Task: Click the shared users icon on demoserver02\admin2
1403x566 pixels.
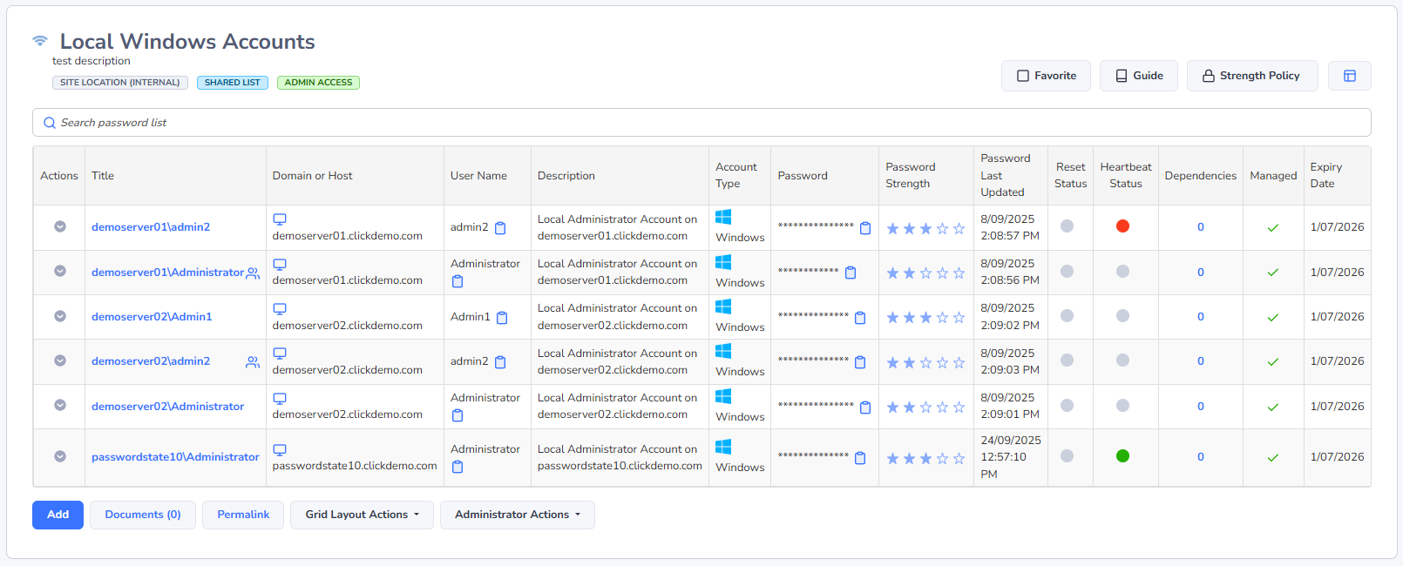Action: pos(253,362)
